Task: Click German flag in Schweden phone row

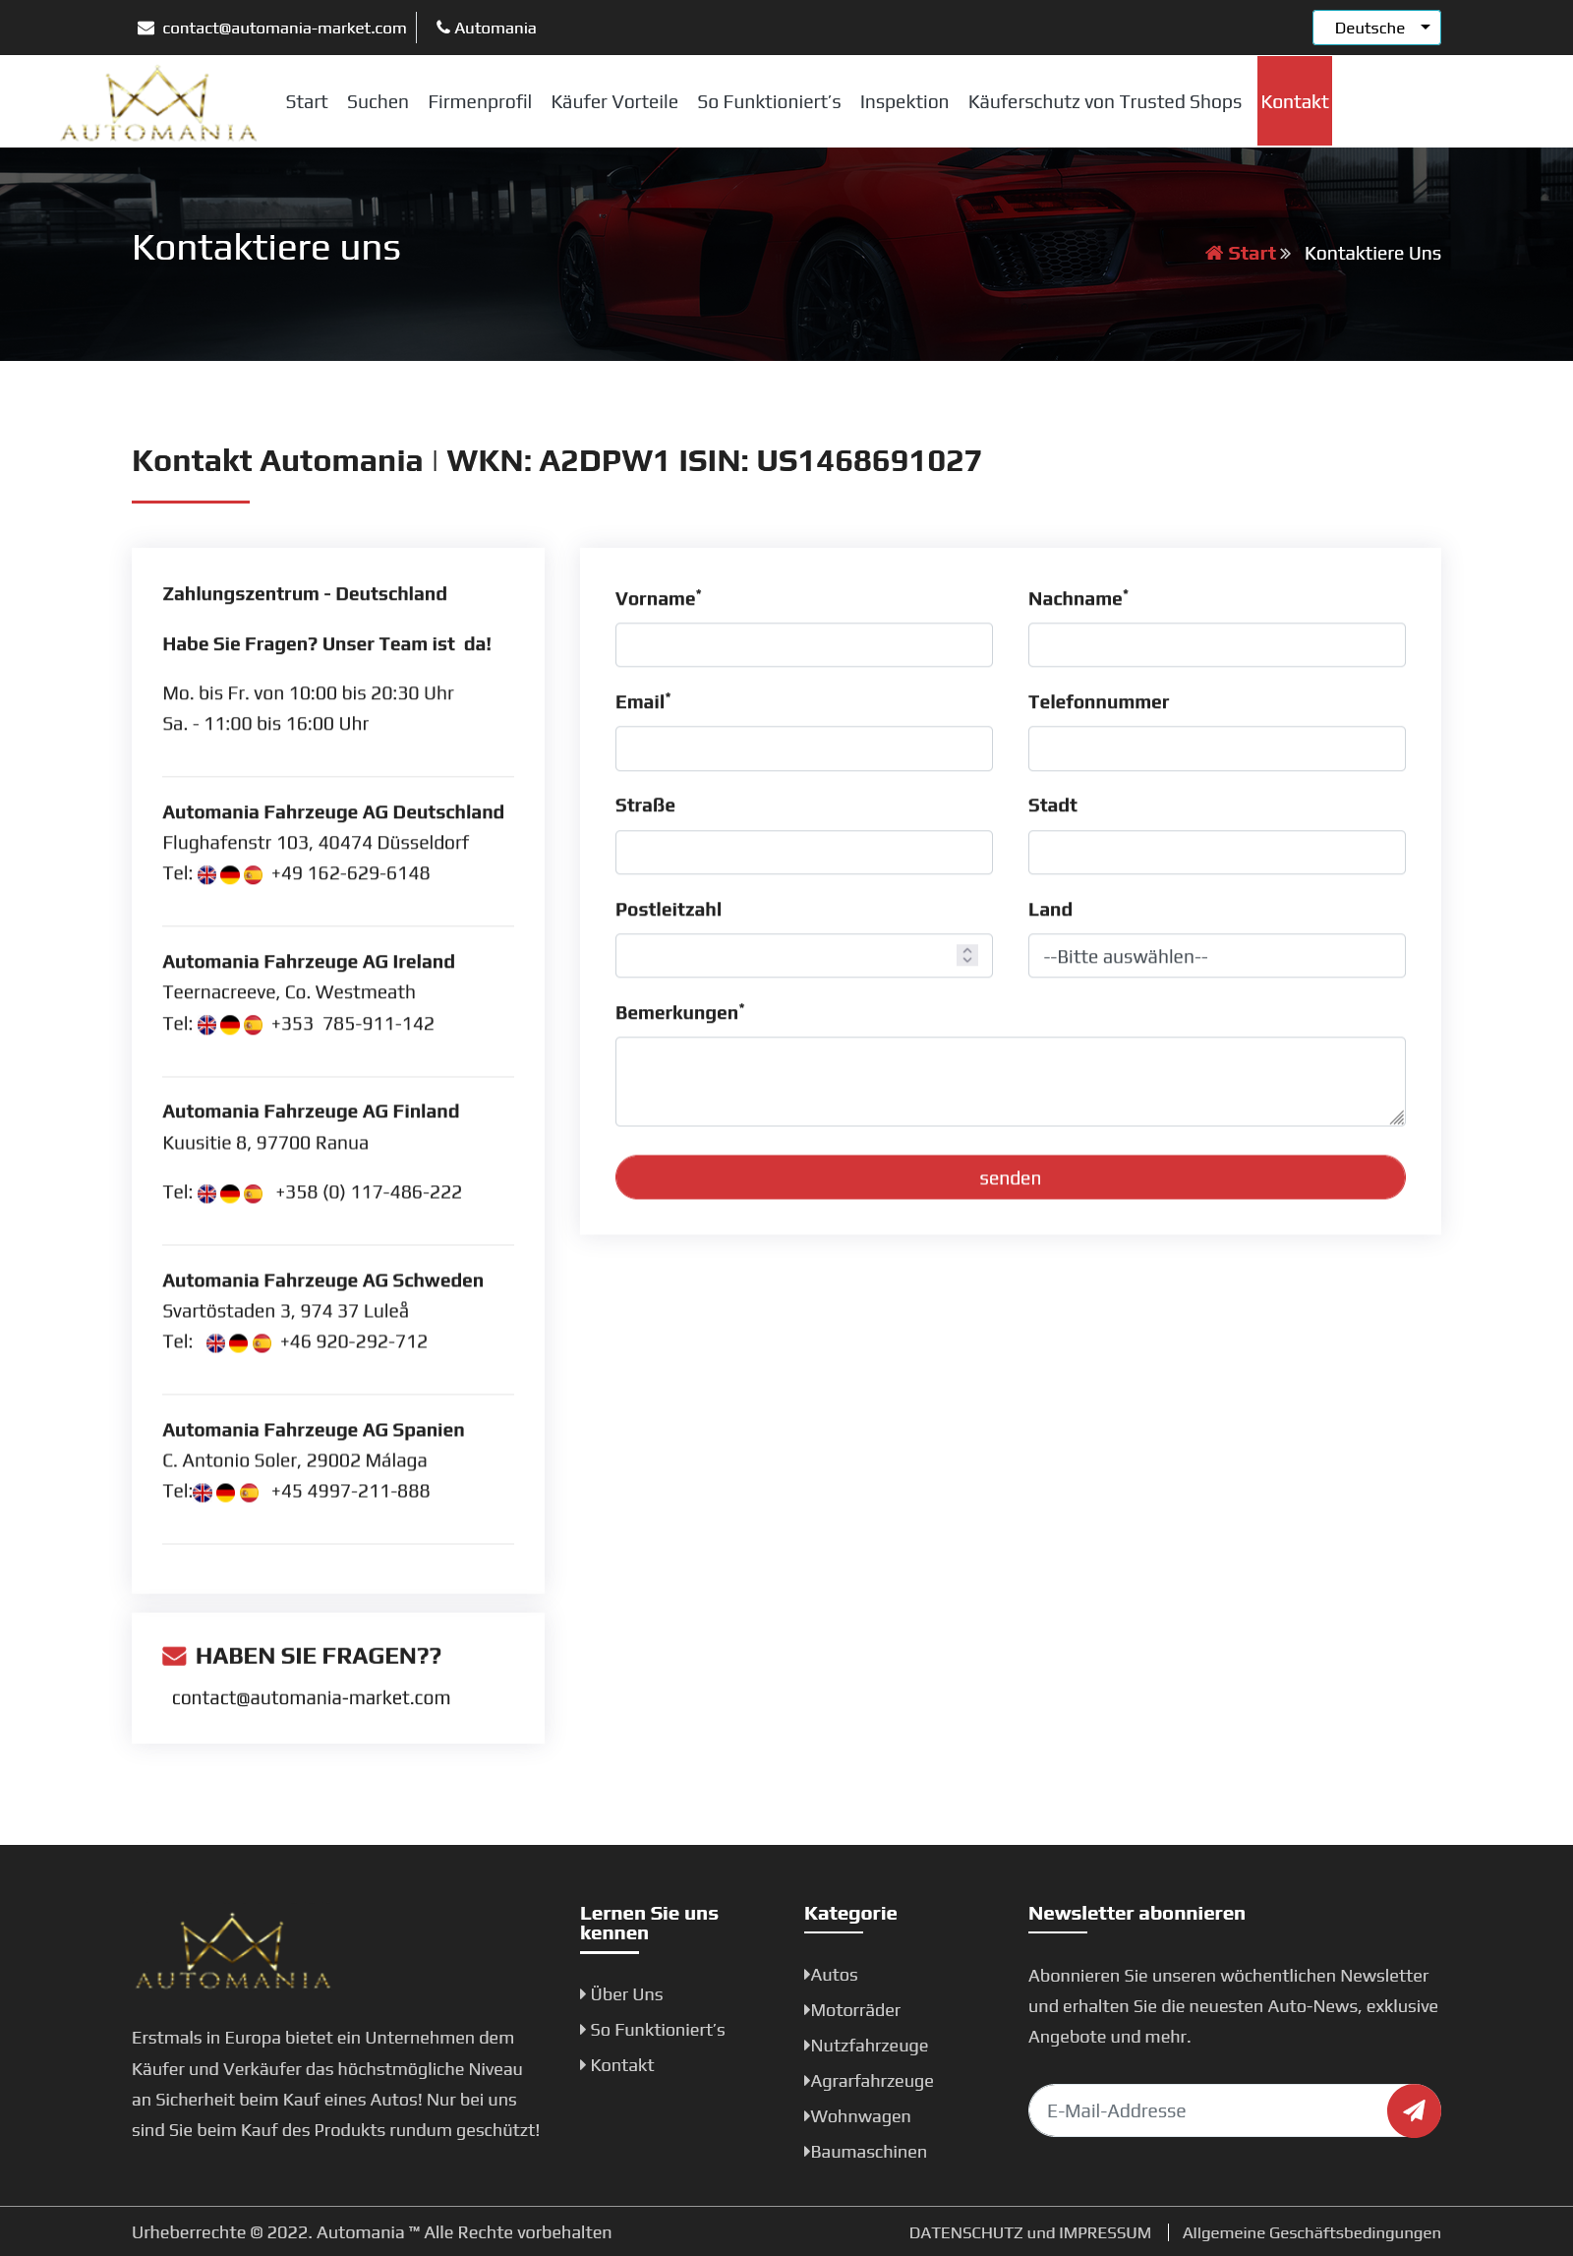Action: (239, 1342)
